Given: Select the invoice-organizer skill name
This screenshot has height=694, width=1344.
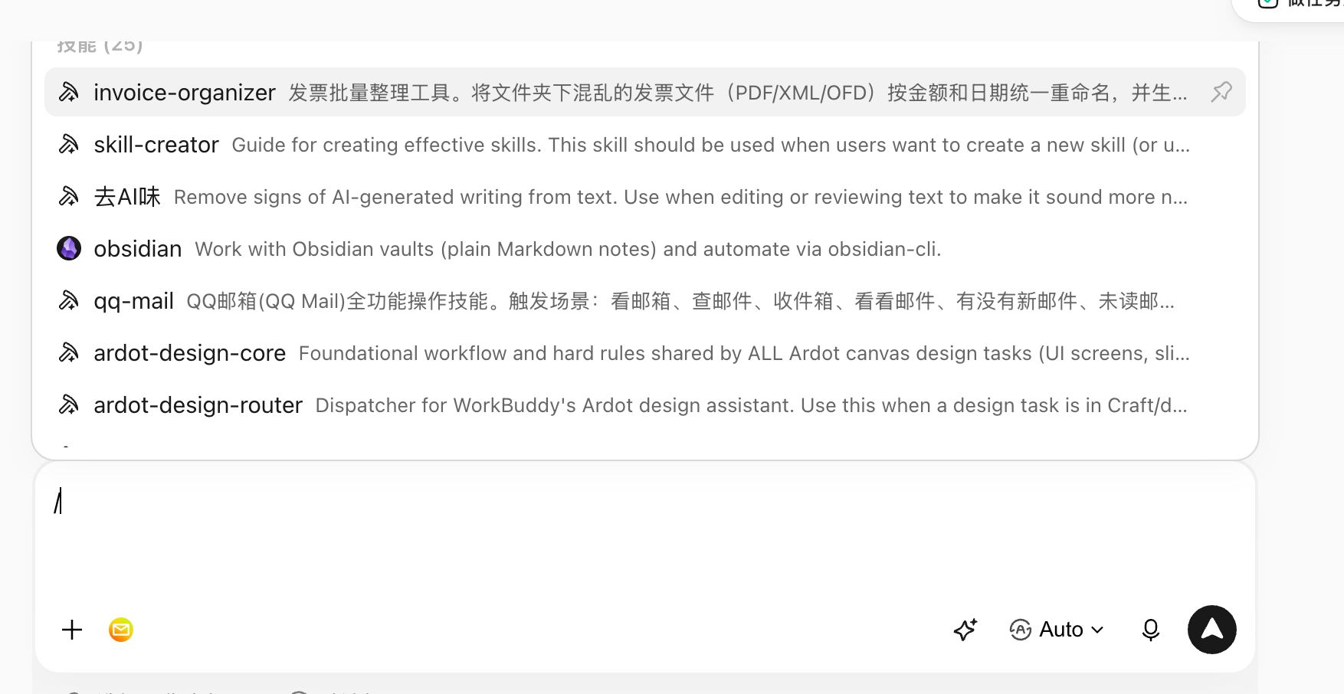Looking at the screenshot, I should coord(185,93).
